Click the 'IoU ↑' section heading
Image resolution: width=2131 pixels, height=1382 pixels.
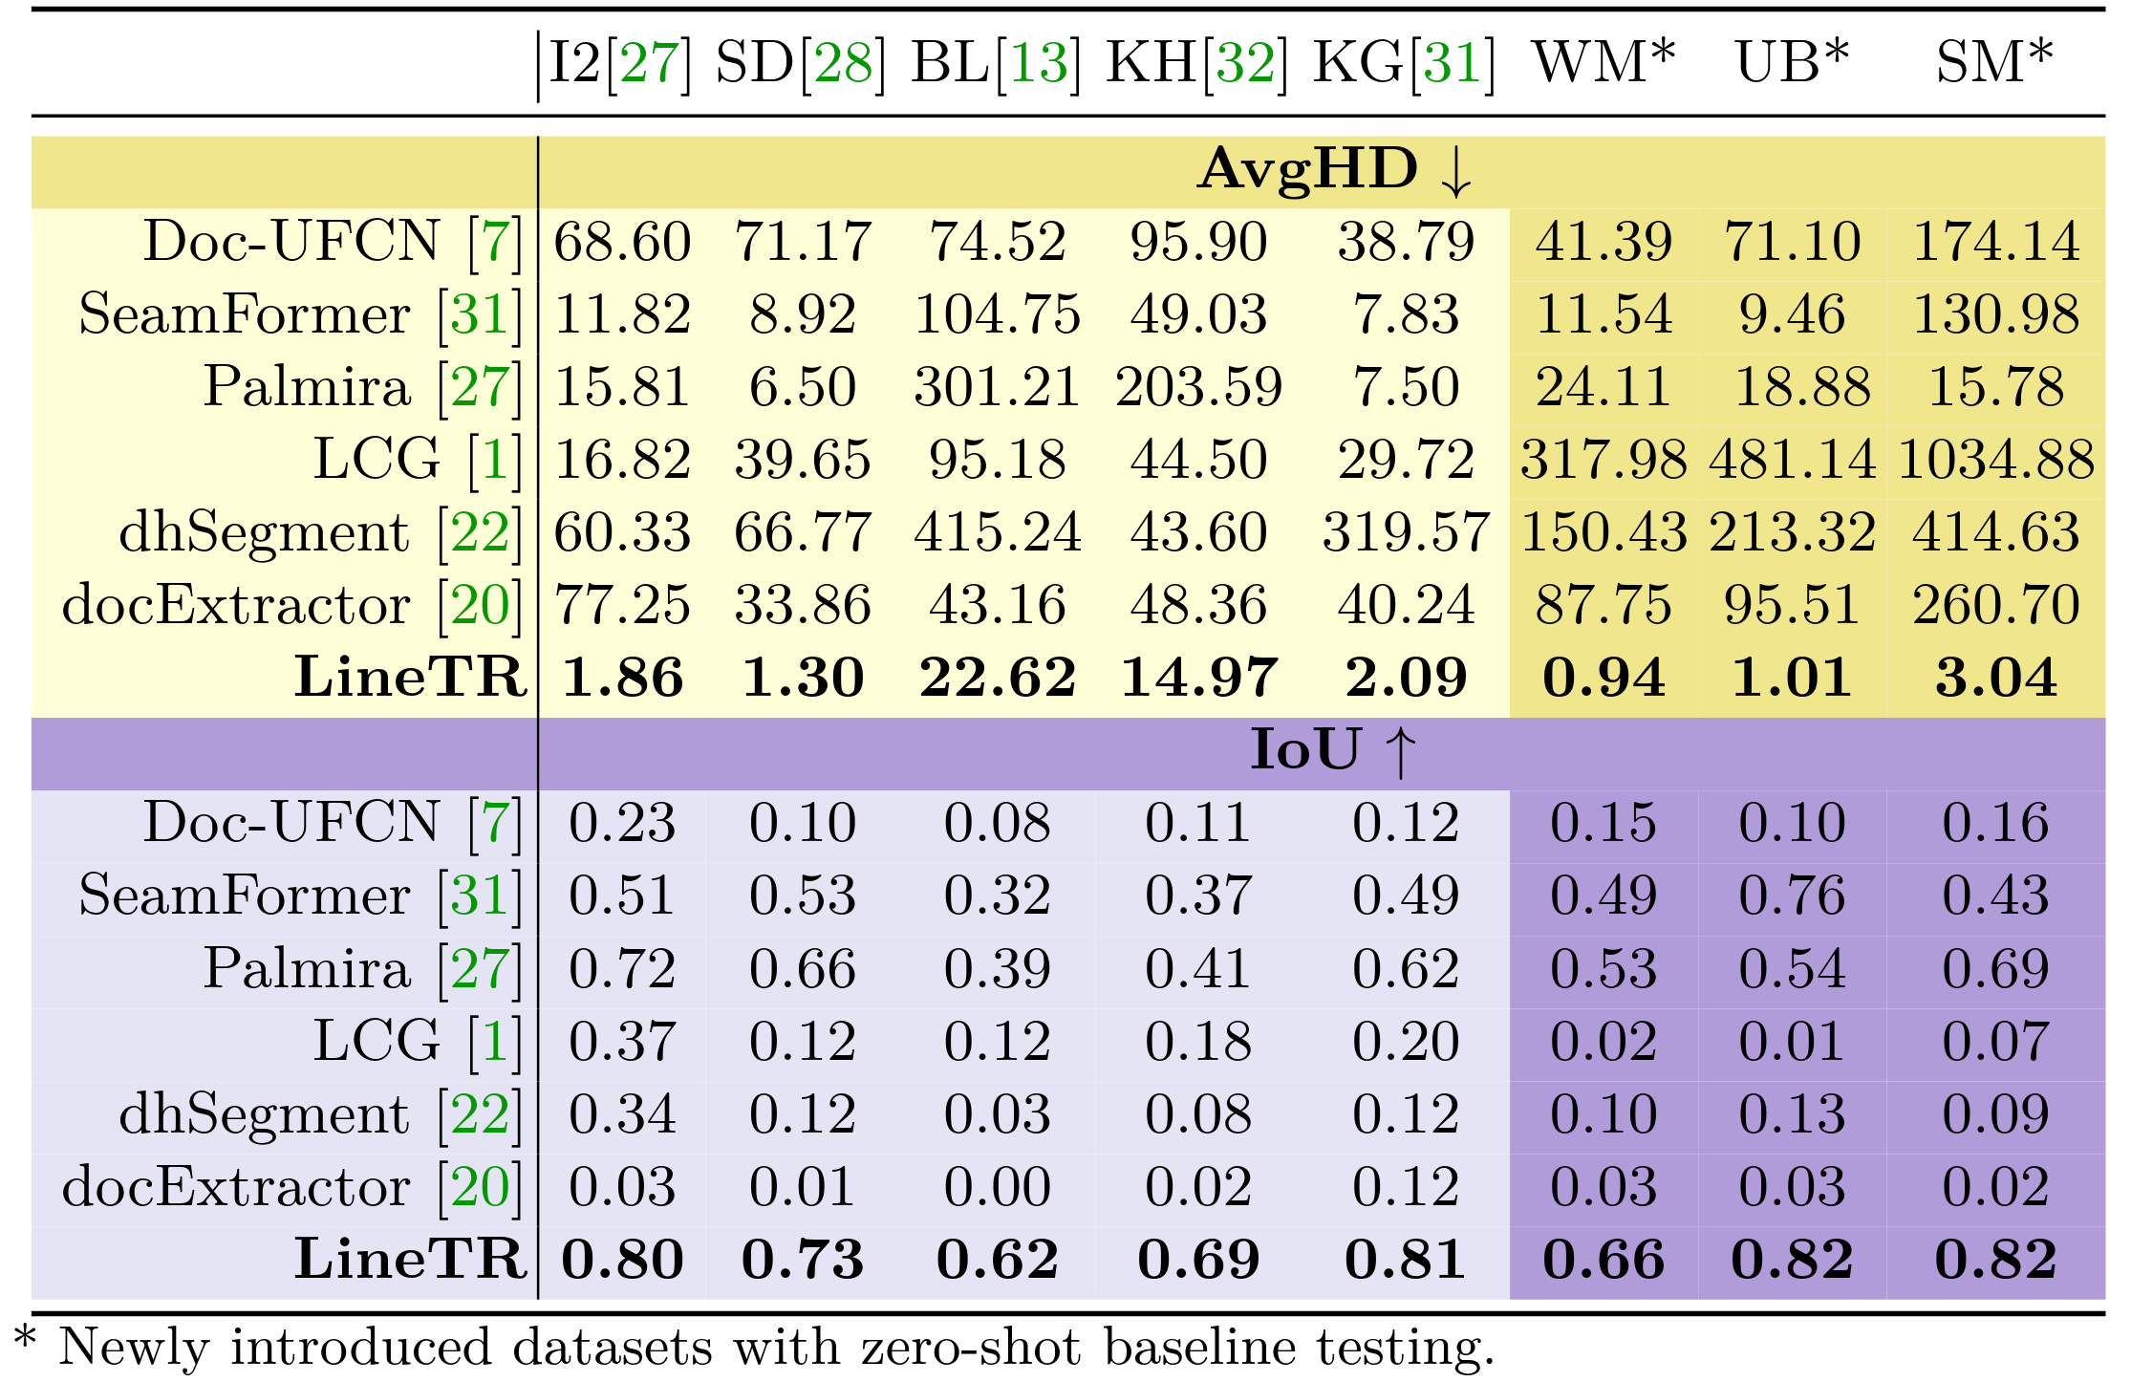[1335, 751]
